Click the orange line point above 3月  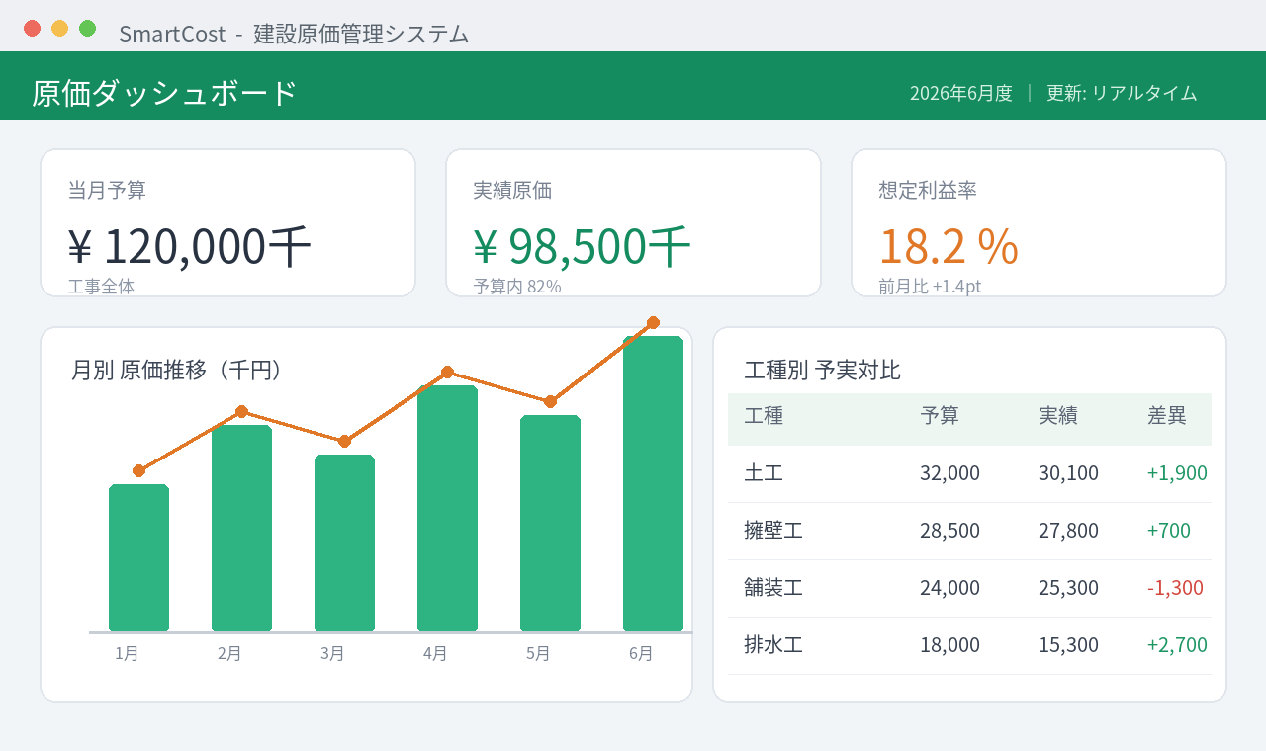coord(344,441)
